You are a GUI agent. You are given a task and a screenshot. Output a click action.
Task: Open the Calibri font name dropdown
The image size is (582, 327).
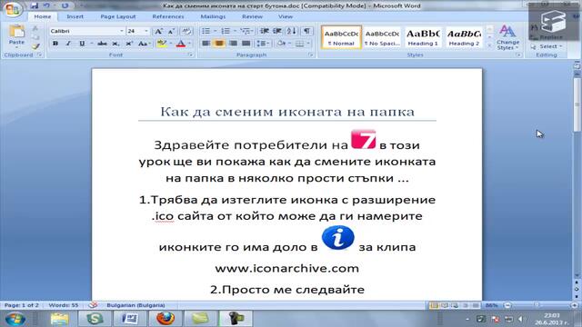point(121,31)
